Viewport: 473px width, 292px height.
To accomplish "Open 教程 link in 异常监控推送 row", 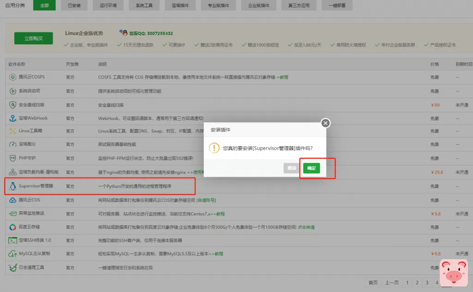I will click(220, 214).
